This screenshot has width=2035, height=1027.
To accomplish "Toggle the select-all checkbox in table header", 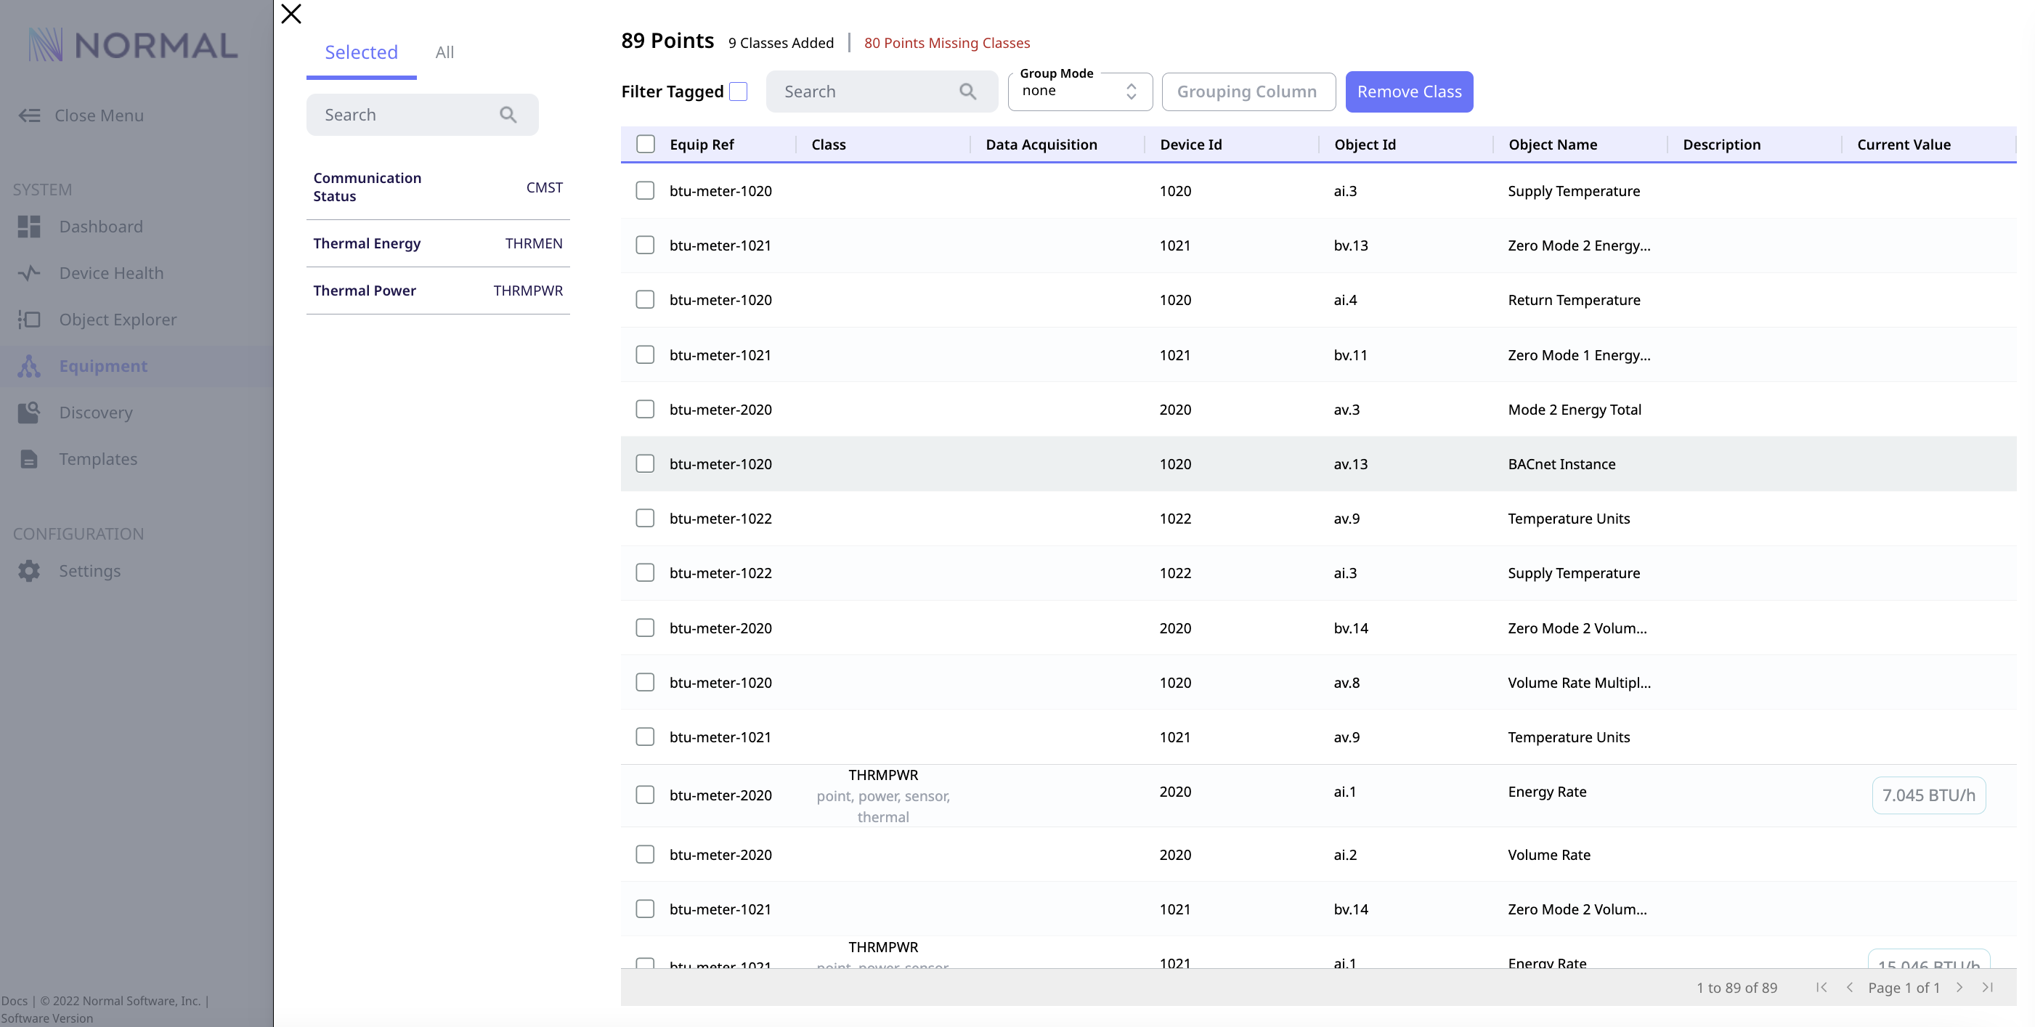I will pos(646,144).
